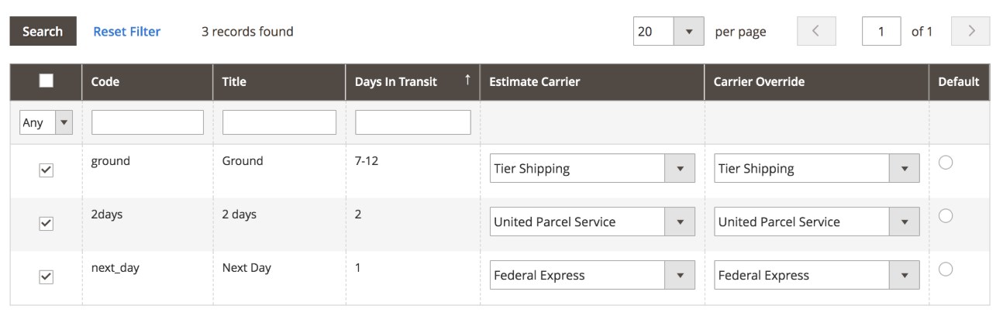Click the Reset Filter link
Viewport: 1003px width, 316px height.
(126, 32)
